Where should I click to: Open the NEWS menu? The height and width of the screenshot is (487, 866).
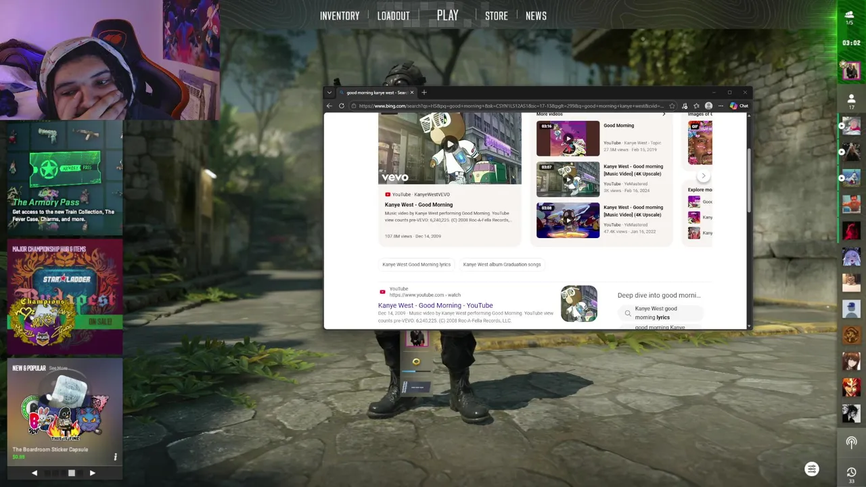tap(536, 16)
